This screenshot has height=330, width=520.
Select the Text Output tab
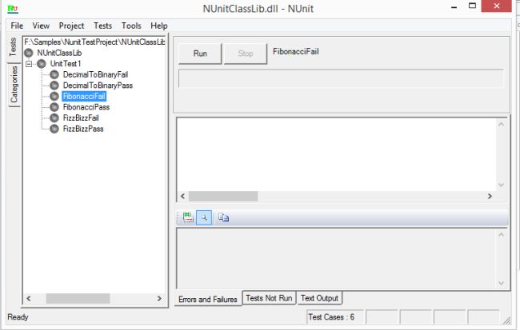[319, 298]
